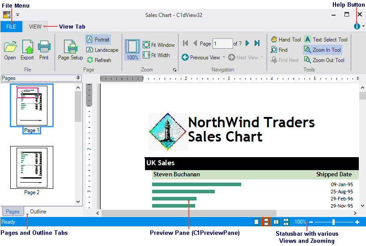Click the status bar zoom slider thumb
The width and height of the screenshot is (366, 246).
(333, 222)
